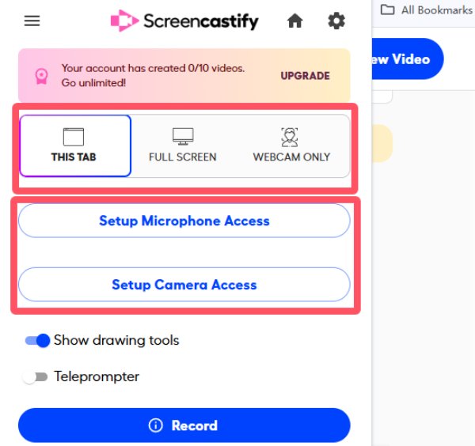Select the THIS TAB recording mode
This screenshot has height=446, width=475.
coord(74,146)
